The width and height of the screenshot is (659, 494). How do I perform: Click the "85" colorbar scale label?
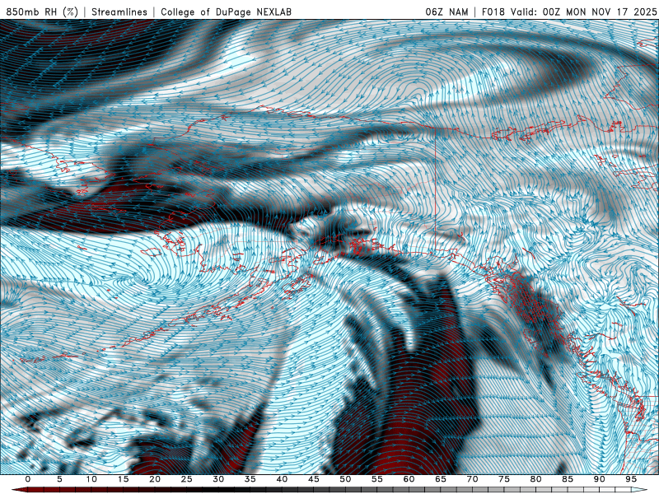[568, 479]
